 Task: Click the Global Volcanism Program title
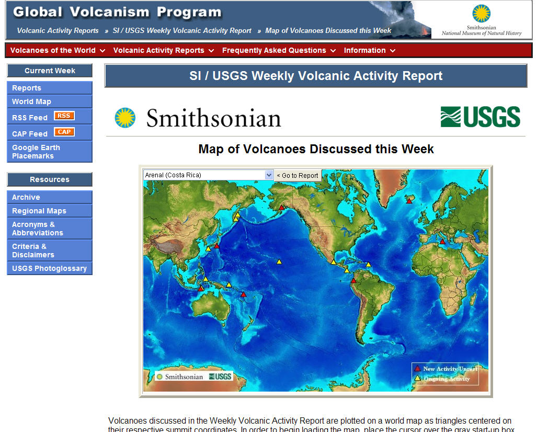click(x=118, y=12)
